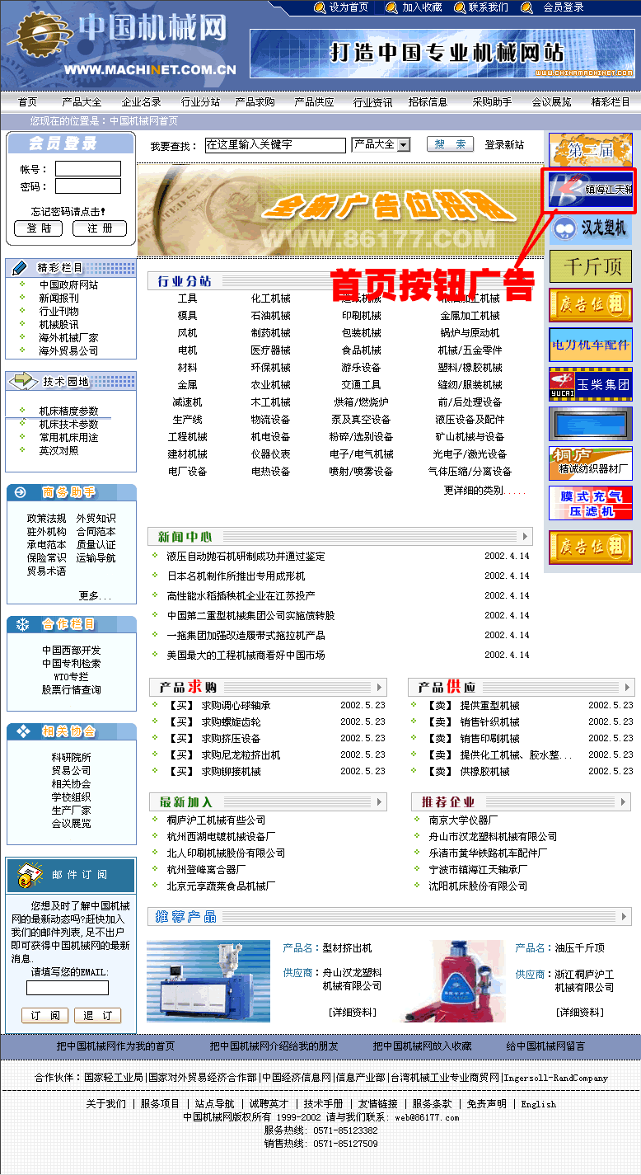Open the 求购调心球轴承 listing

point(236,706)
